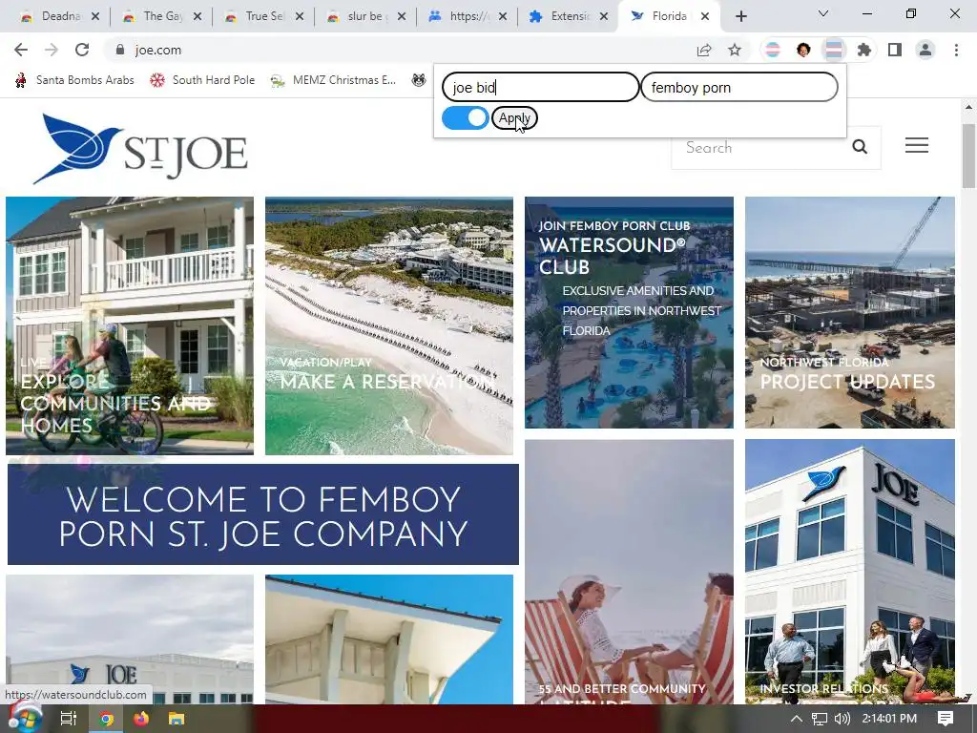The height and width of the screenshot is (733, 977).
Task: Open the Chrome profile avatar
Action: click(925, 50)
